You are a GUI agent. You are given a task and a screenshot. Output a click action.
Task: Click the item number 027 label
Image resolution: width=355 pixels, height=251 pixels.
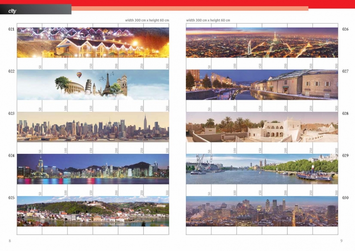click(x=345, y=71)
